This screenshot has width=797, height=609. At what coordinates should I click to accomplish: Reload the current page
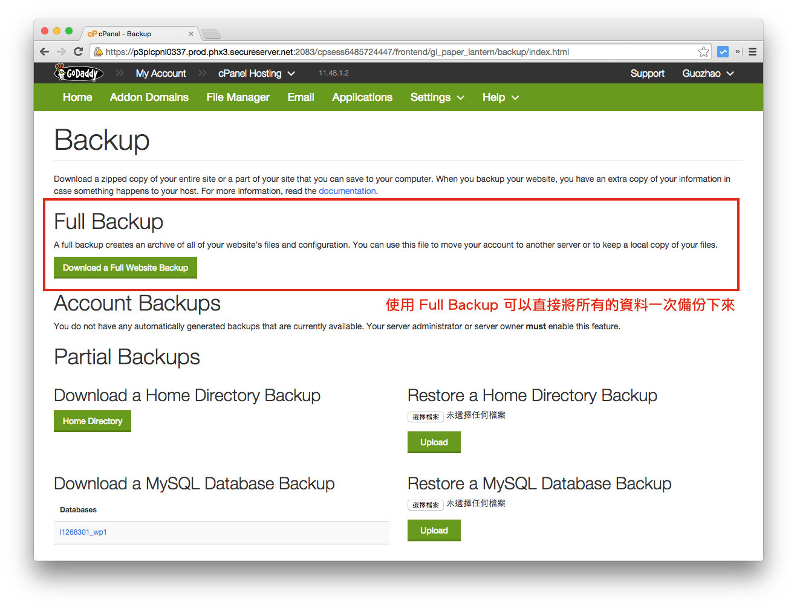point(78,51)
